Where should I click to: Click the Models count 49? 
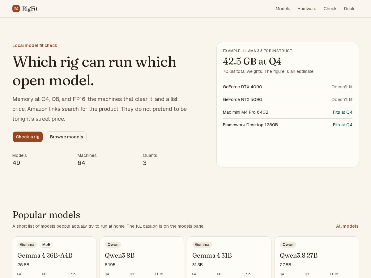coord(16,163)
